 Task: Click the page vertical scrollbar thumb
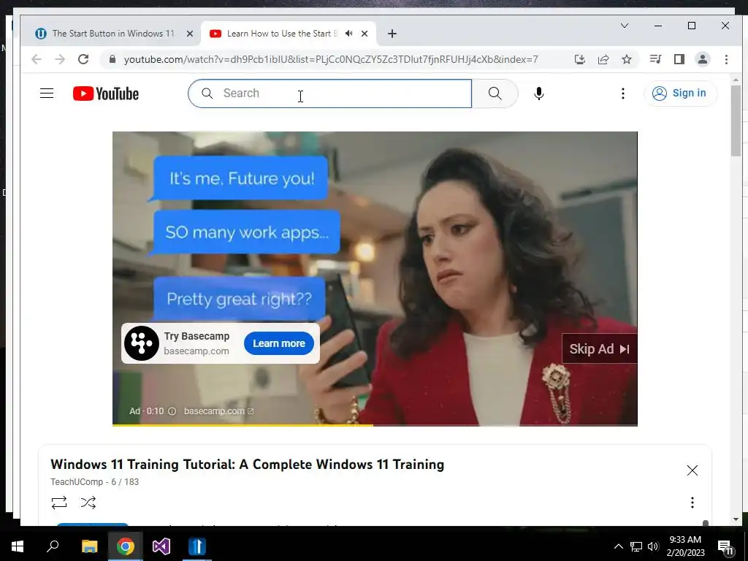coord(736,121)
